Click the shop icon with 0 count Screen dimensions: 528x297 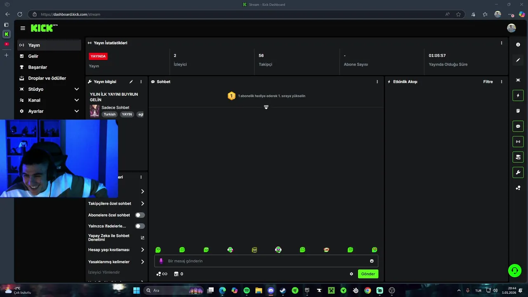coord(179,274)
